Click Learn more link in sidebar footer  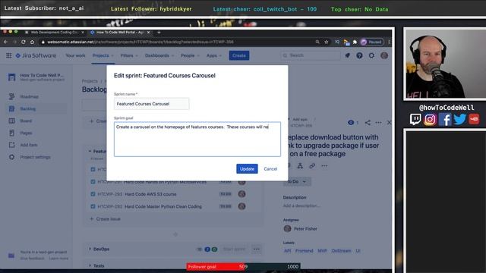[58, 259]
